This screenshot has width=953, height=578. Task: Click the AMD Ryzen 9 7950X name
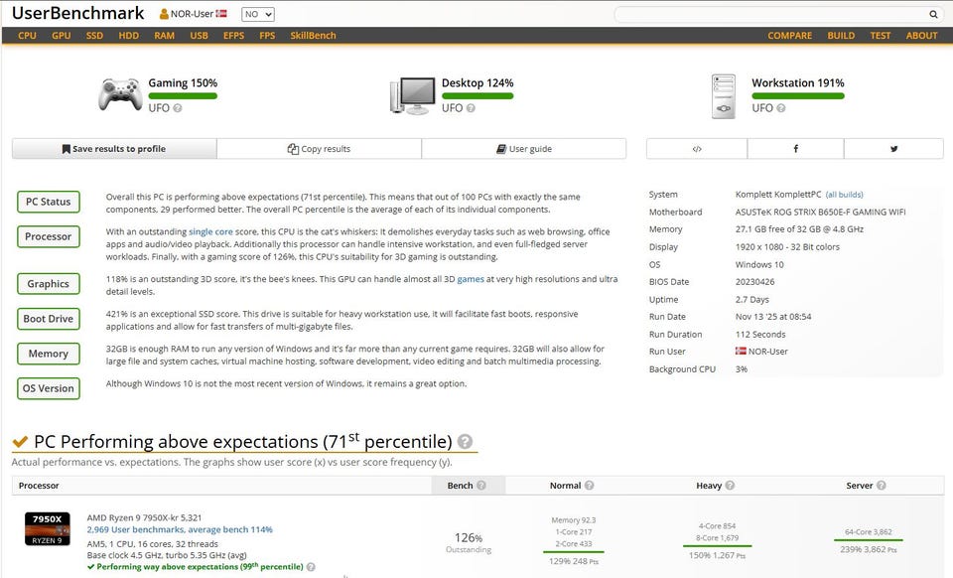pos(144,517)
